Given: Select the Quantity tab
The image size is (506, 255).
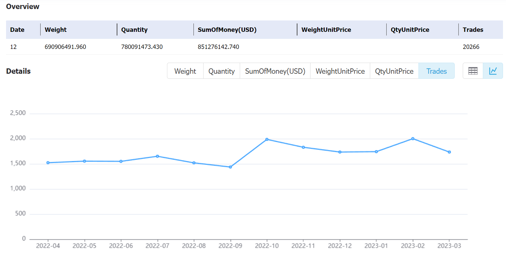Looking at the screenshot, I should [222, 71].
